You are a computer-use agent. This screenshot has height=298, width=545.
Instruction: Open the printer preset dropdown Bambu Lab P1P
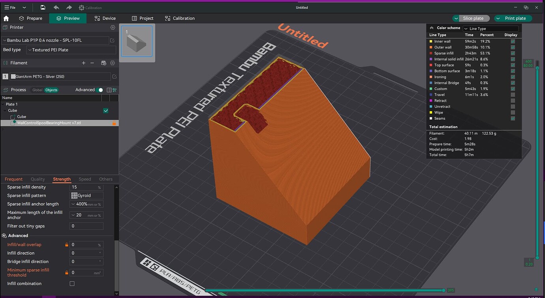tap(55, 40)
